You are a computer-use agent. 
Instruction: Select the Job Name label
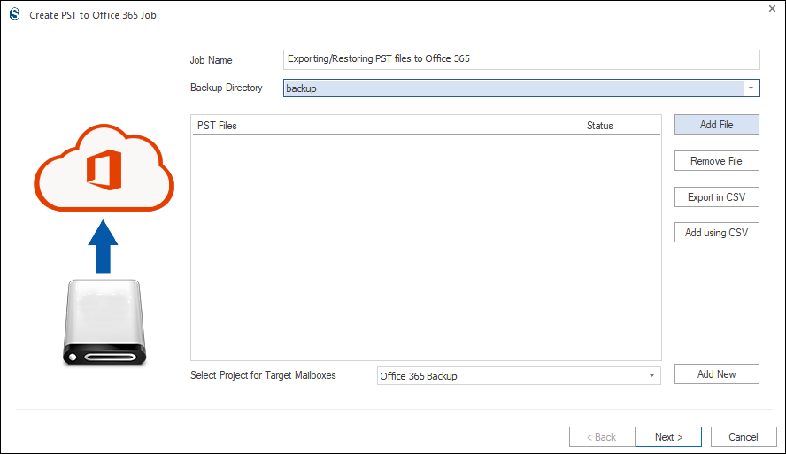click(211, 60)
